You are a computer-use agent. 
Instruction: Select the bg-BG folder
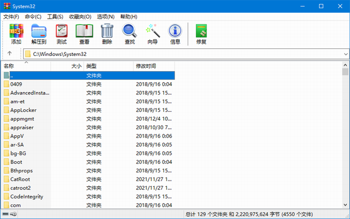click(x=18, y=154)
